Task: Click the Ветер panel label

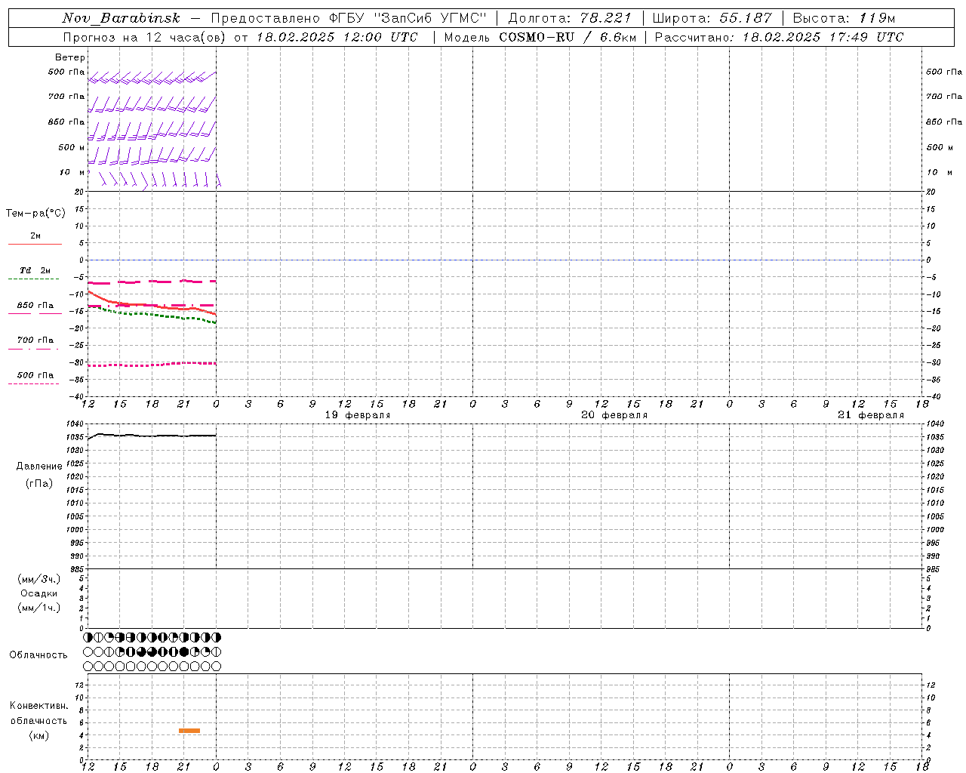Action: 70,57
